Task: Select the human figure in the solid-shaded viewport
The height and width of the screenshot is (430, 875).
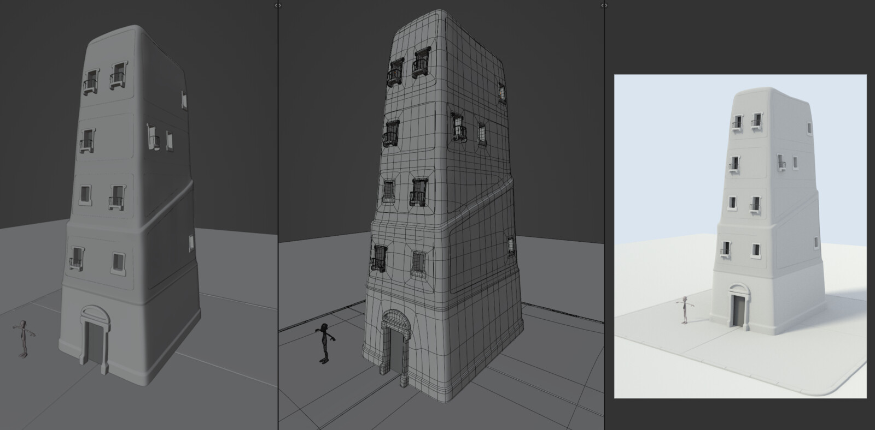Action: [24, 339]
